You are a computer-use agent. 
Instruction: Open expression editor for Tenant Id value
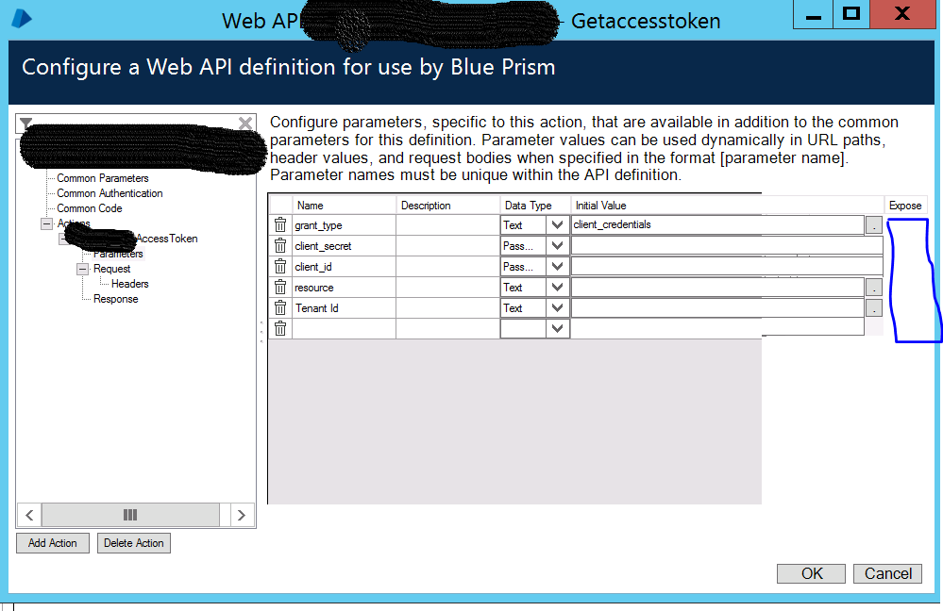click(874, 308)
